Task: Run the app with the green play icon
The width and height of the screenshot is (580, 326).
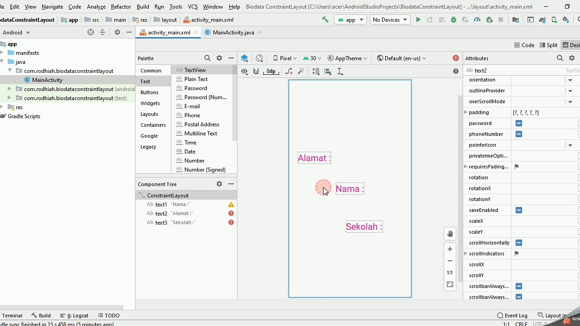Action: (418, 19)
